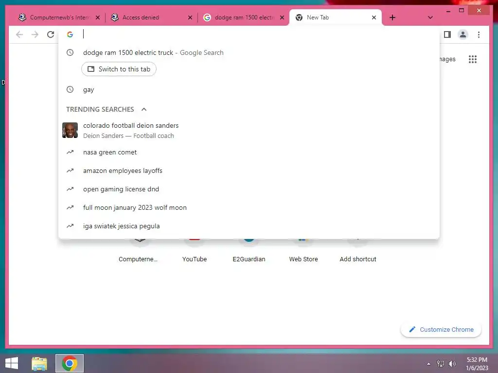498x373 pixels.
Task: Click the Customize Chrome button
Action: click(441, 330)
